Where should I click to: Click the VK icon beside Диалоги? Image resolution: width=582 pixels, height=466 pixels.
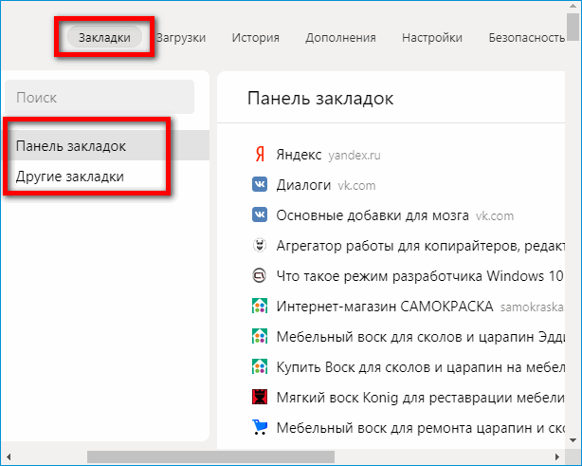coord(260,184)
